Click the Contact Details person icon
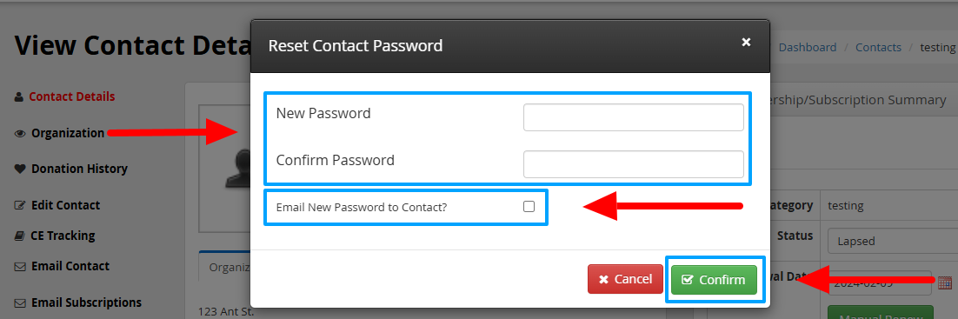Viewport: 958px width, 319px height. [x=19, y=97]
